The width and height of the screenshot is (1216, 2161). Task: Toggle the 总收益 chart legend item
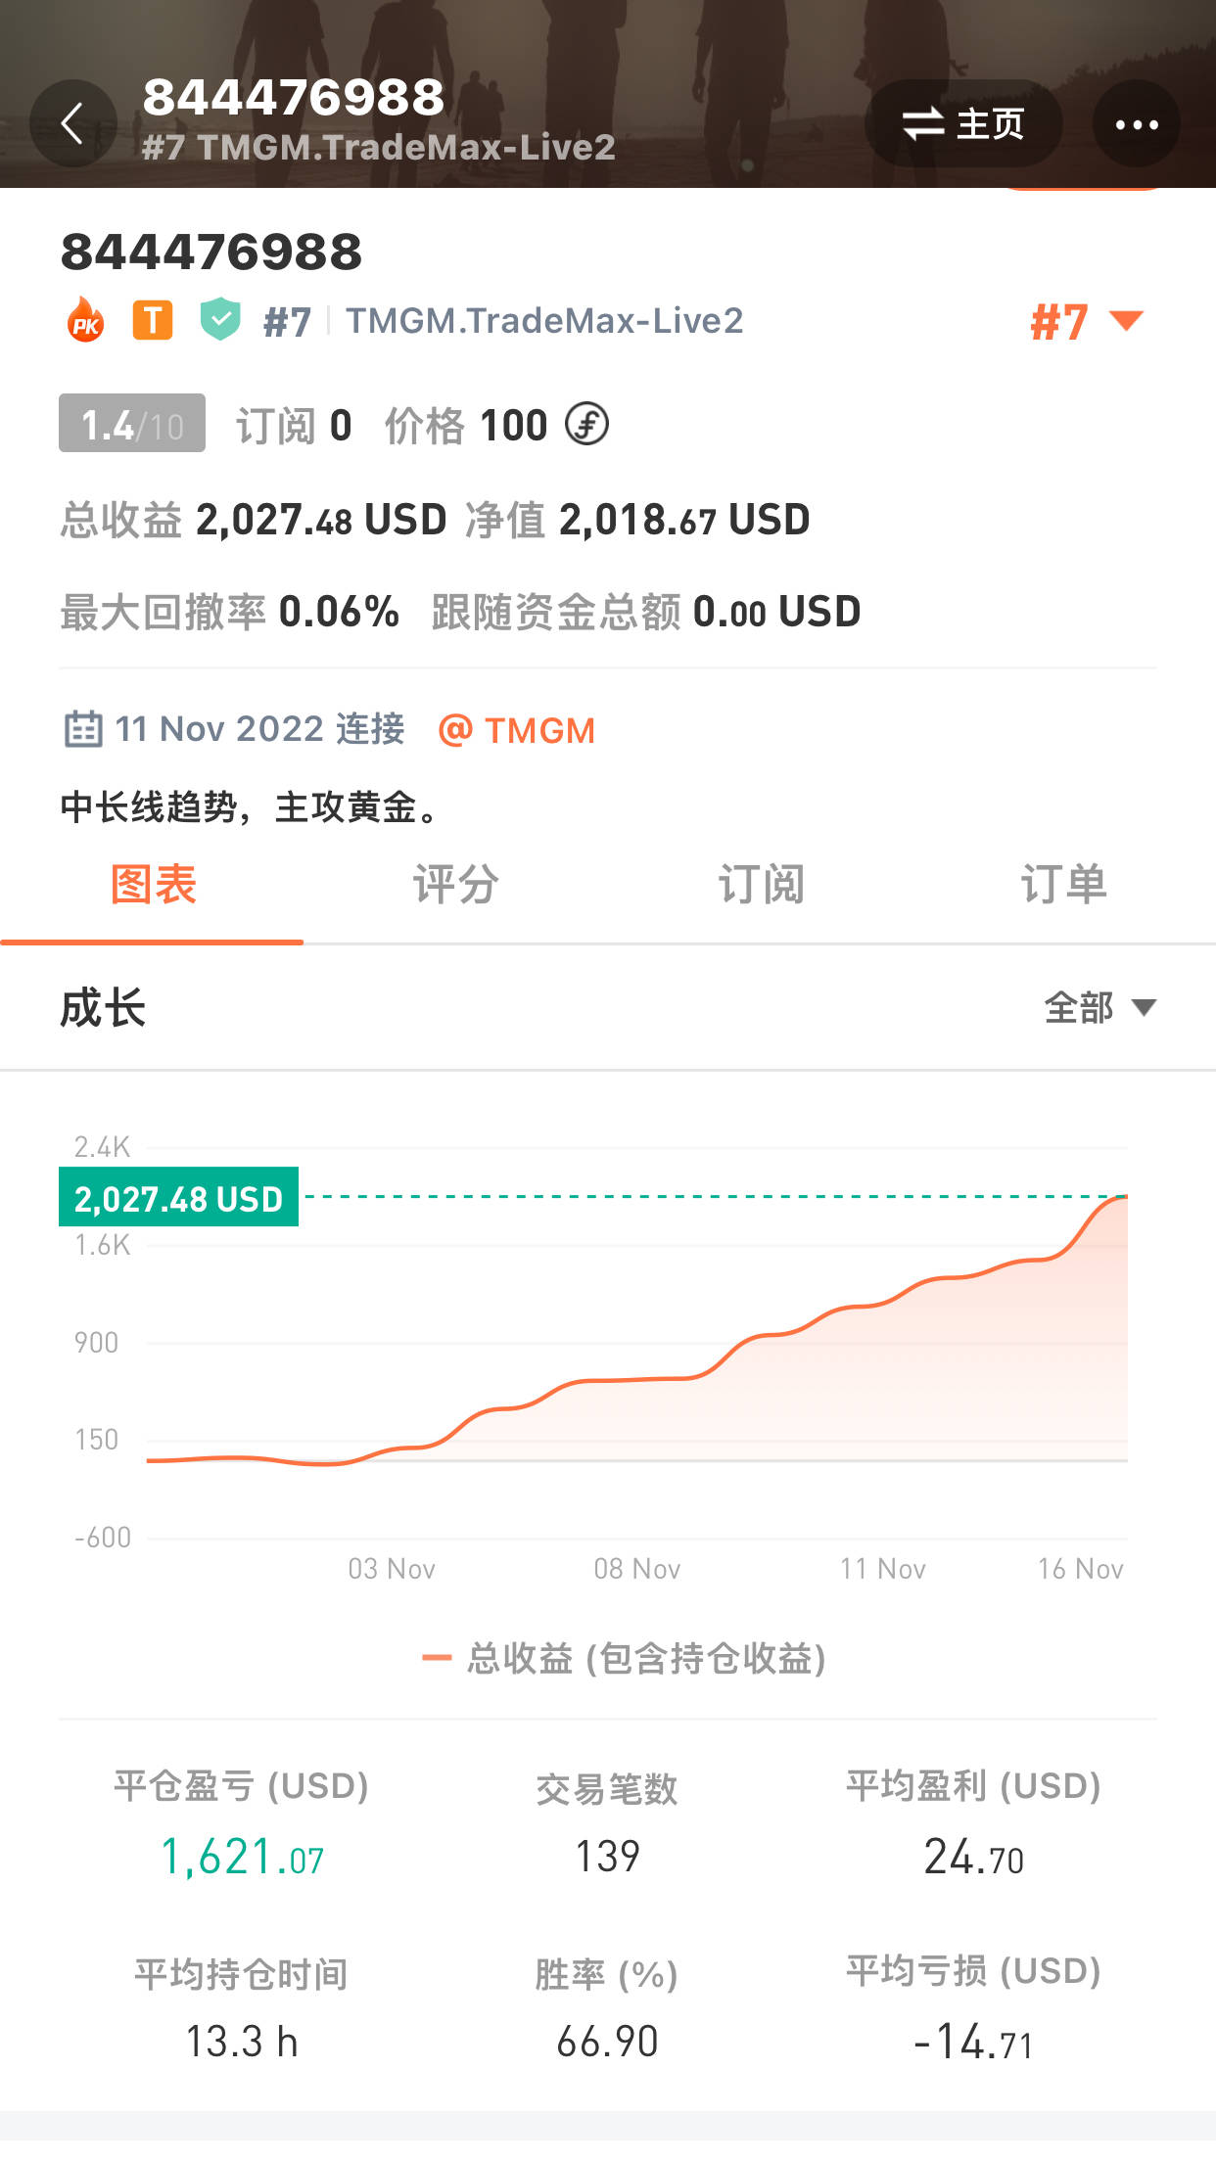625,1658
